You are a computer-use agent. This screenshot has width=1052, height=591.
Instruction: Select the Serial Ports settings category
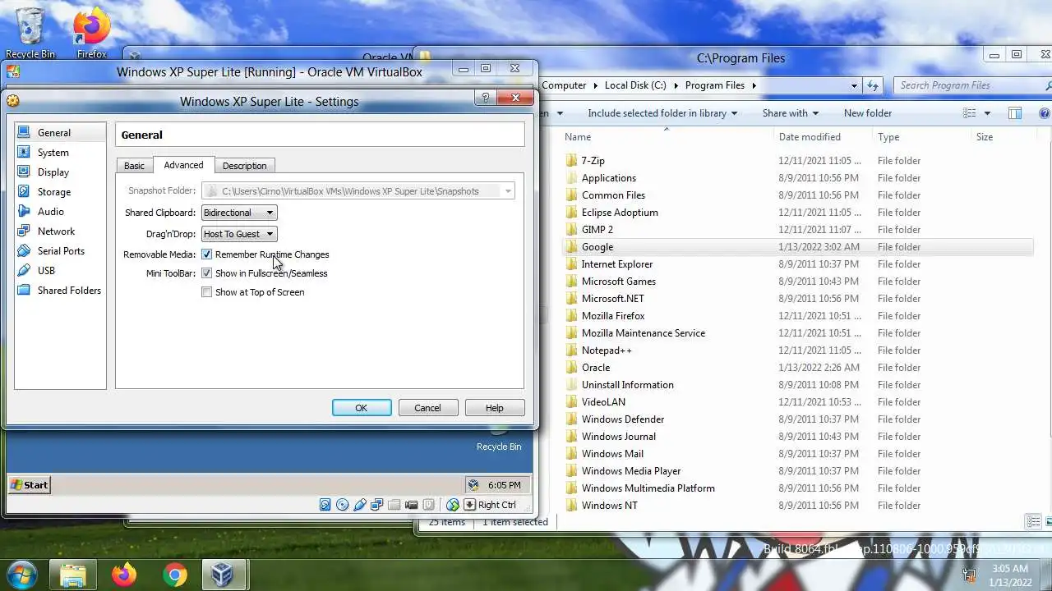pyautogui.click(x=60, y=251)
